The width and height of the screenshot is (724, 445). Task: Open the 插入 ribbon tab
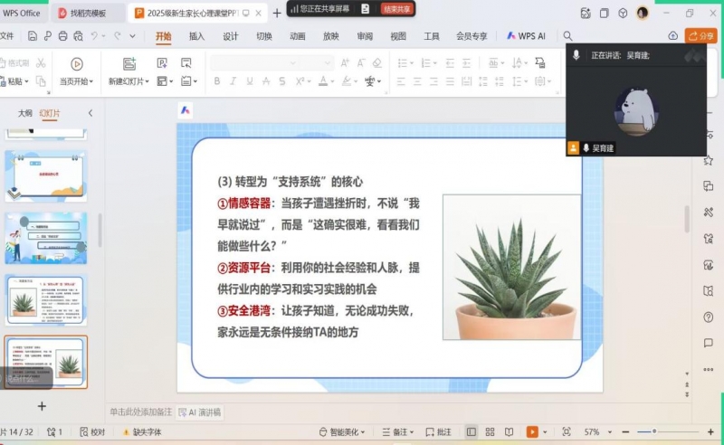pyautogui.click(x=196, y=36)
